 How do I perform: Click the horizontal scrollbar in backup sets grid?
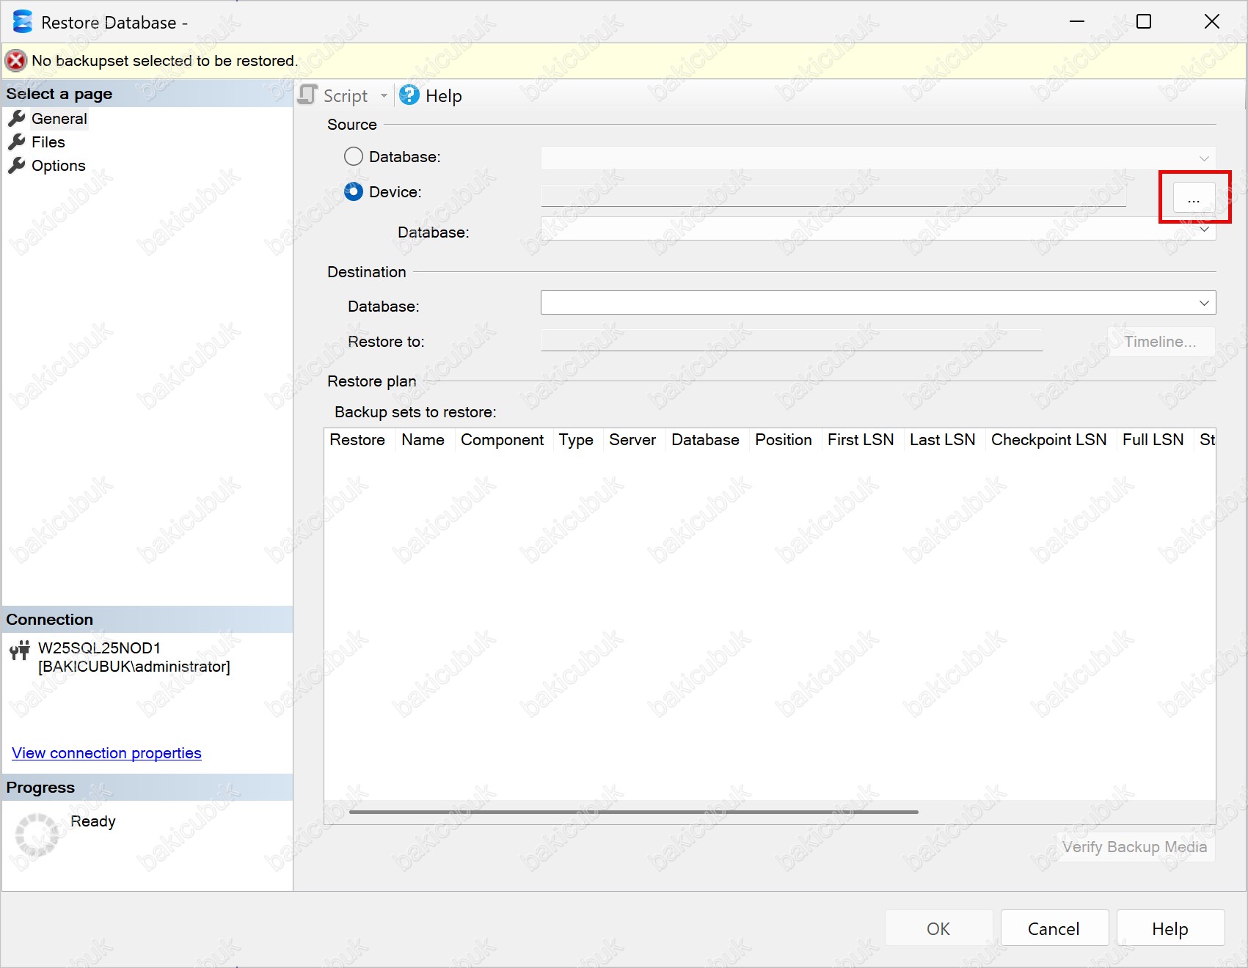coord(633,812)
